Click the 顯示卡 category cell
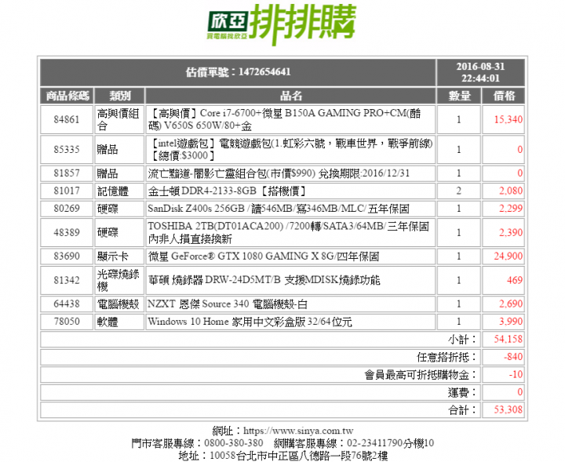The width and height of the screenshot is (565, 462). click(x=119, y=256)
